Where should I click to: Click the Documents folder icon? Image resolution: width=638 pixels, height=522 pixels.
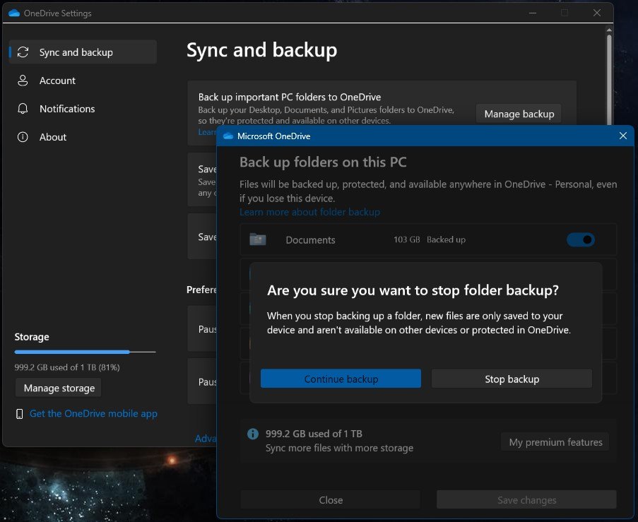pos(258,239)
